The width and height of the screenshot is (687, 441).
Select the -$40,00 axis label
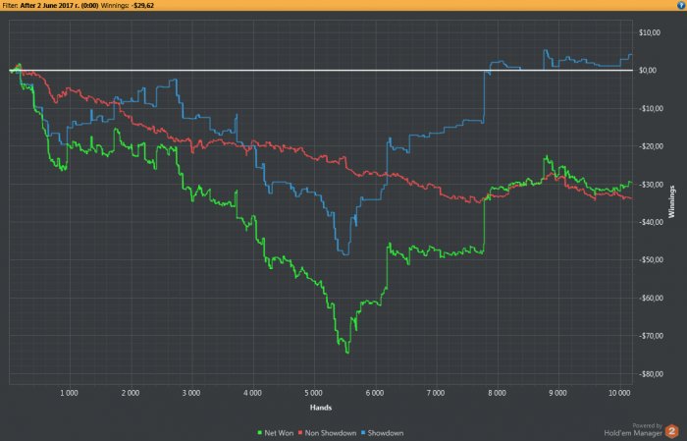[x=649, y=222]
